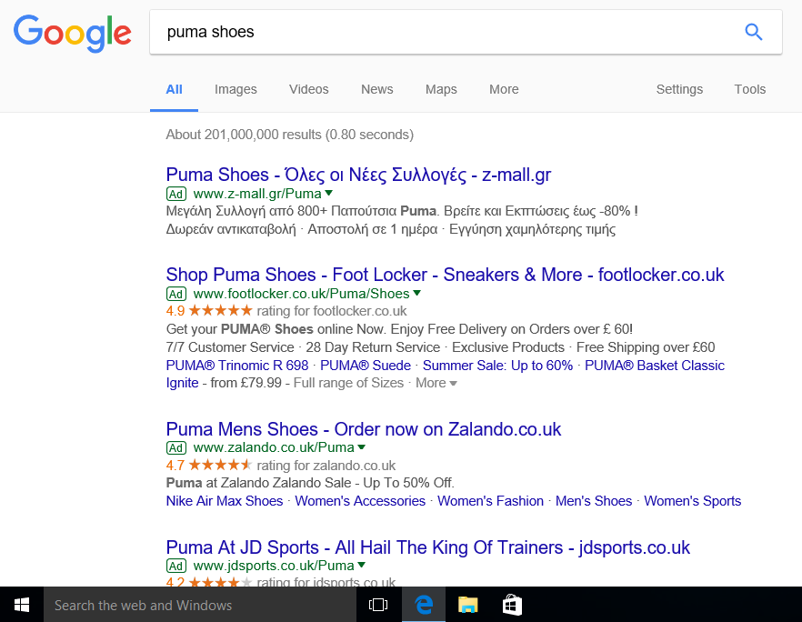
Task: Click the www.z-mall.gr/Puma green URL
Action: tap(257, 194)
